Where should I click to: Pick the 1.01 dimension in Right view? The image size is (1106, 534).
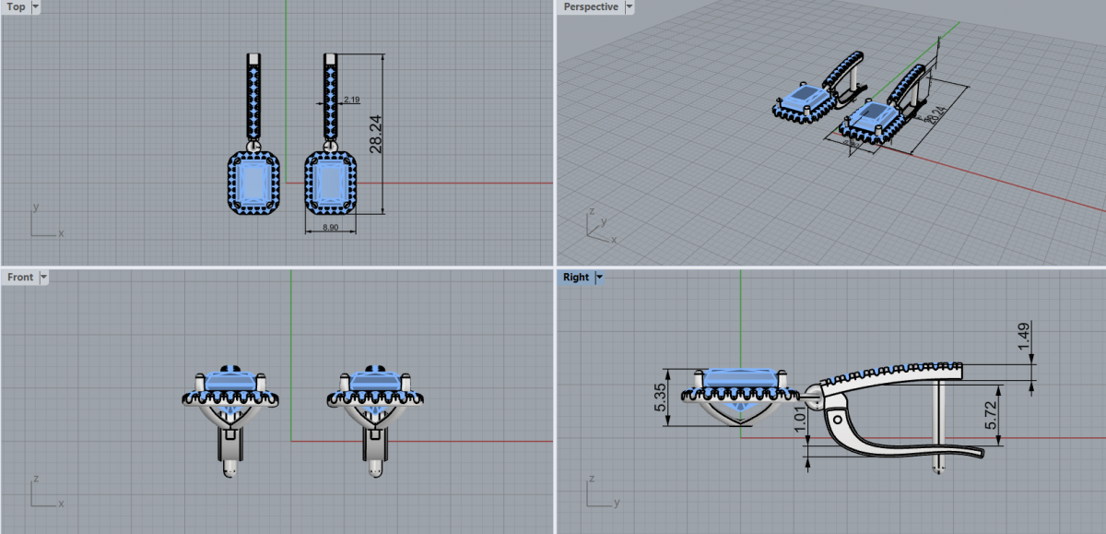800,422
